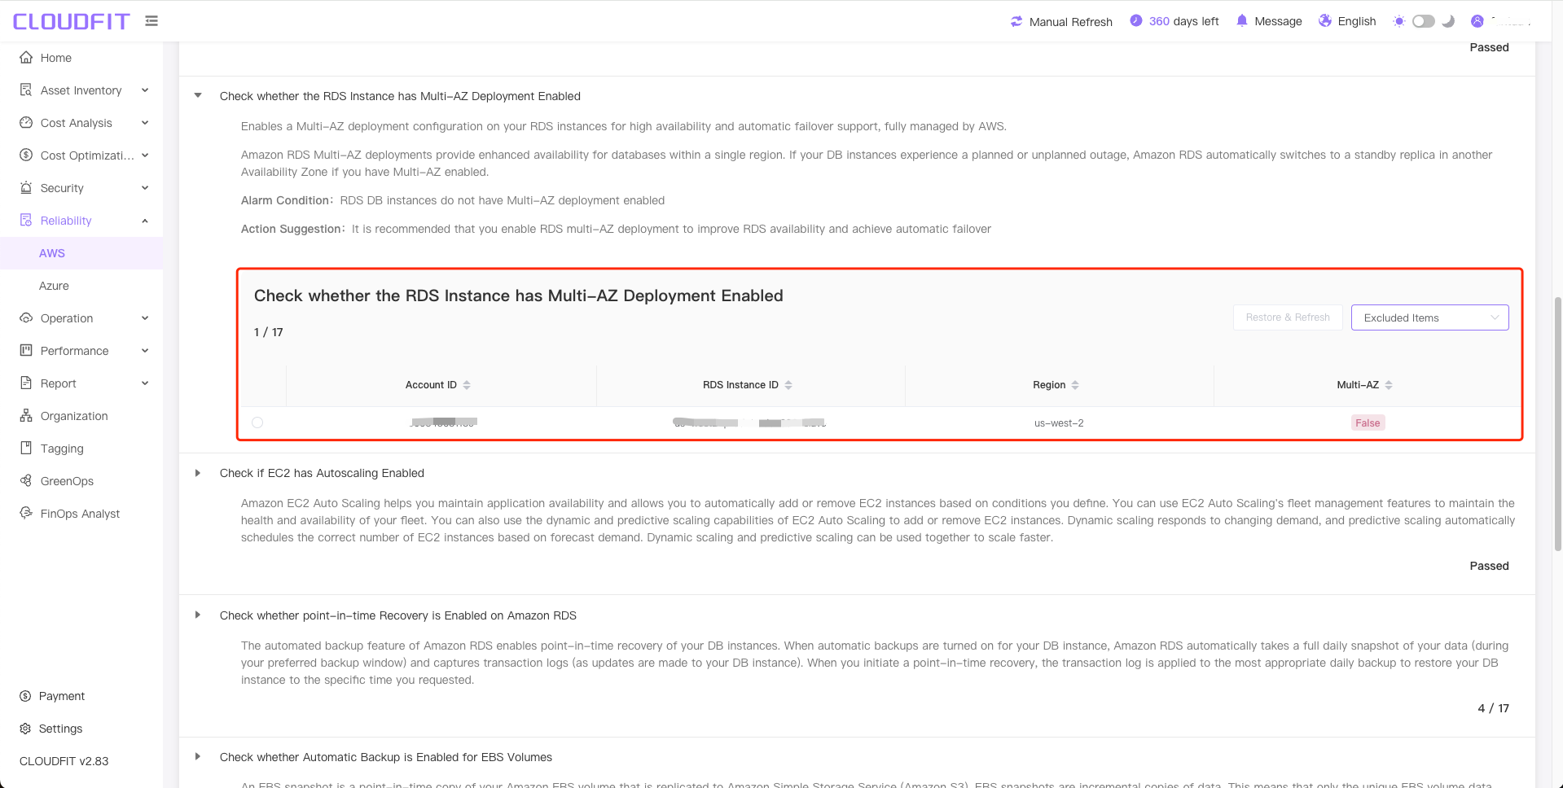The width and height of the screenshot is (1563, 788).
Task: Switch language via English label
Action: point(1357,22)
